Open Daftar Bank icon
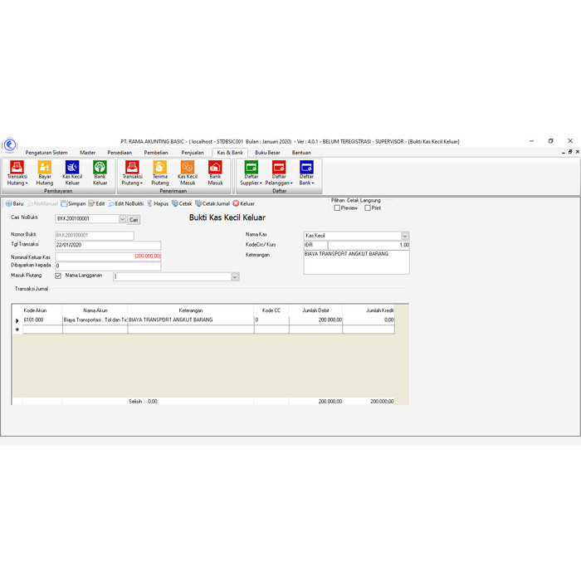581x581 pixels. click(306, 173)
